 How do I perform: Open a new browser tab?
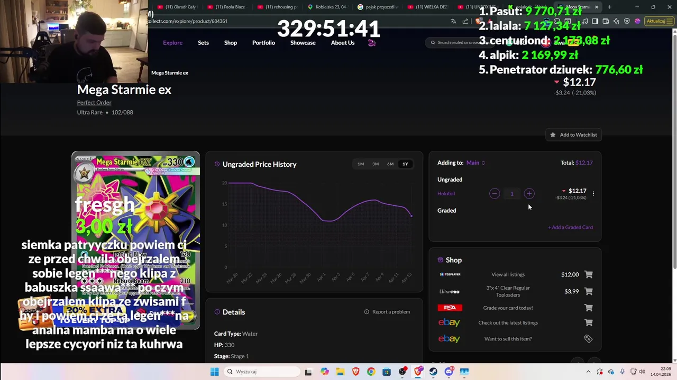tap(609, 7)
